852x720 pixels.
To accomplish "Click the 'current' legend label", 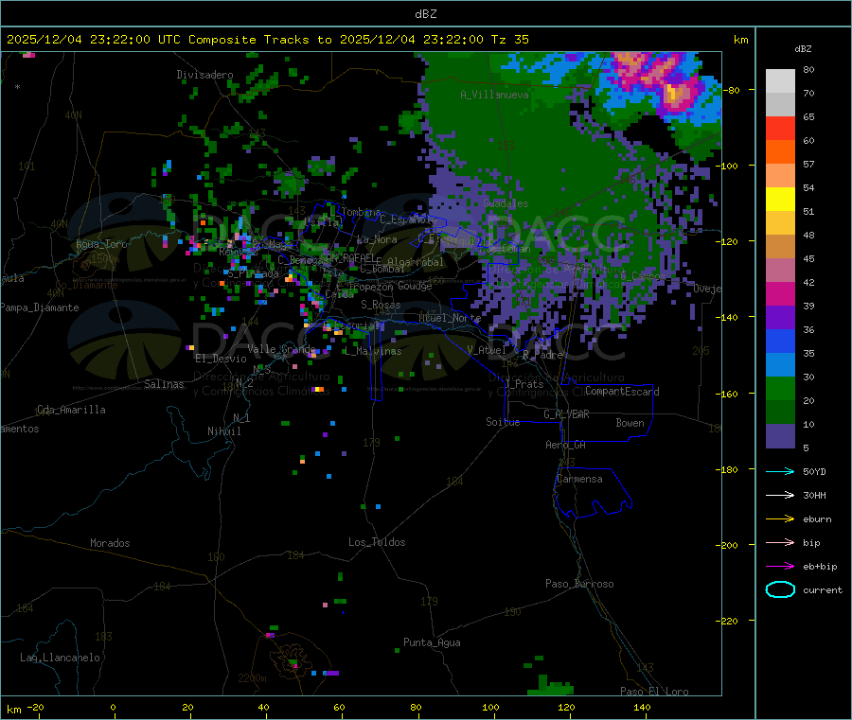I will (823, 590).
